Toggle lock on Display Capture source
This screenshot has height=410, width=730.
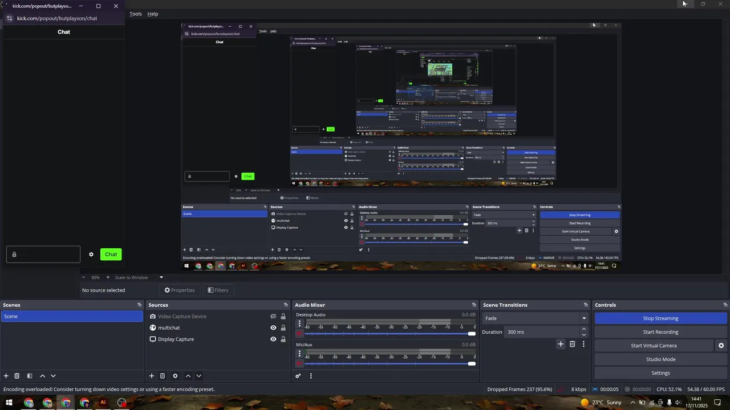[x=283, y=339]
